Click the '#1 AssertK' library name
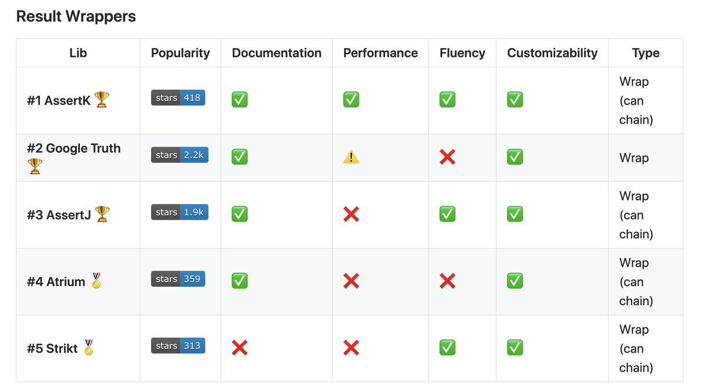The height and width of the screenshot is (391, 705). [x=59, y=100]
